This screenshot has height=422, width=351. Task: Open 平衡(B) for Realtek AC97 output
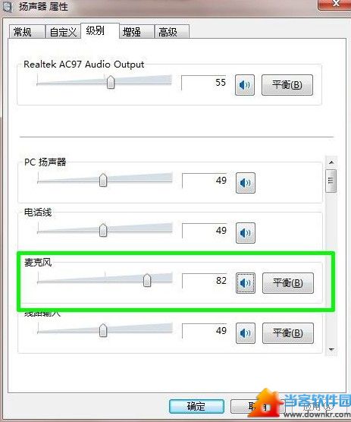tap(287, 85)
